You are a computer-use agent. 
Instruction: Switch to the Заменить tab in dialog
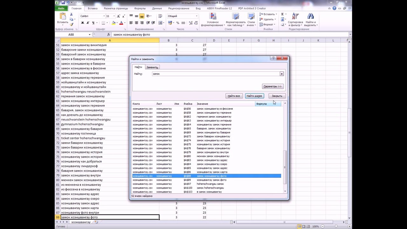[152, 67]
